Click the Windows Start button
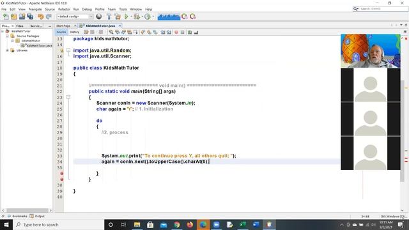 (6, 224)
